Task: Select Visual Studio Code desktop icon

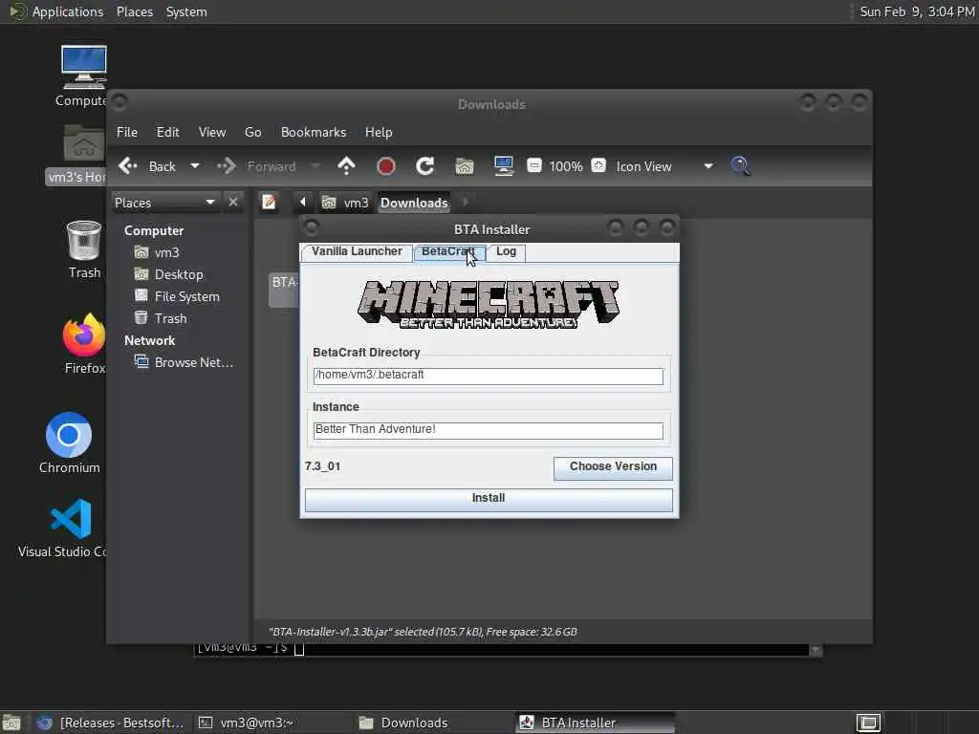Action: point(65,528)
